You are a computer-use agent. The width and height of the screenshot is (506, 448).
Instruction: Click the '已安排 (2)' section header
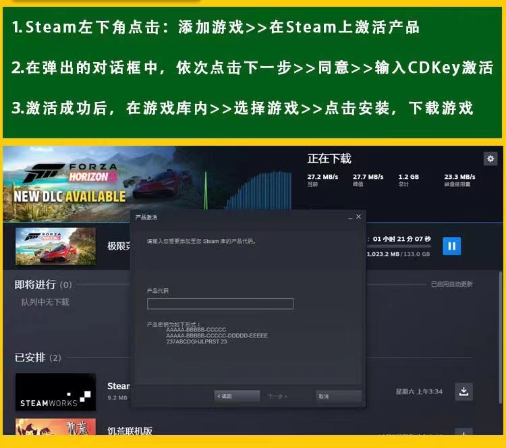(x=38, y=358)
